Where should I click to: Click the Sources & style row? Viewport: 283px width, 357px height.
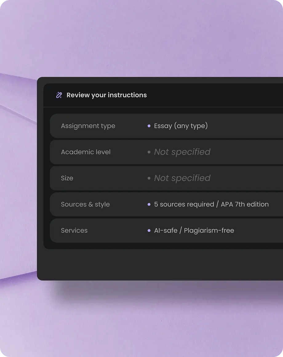tap(86, 204)
